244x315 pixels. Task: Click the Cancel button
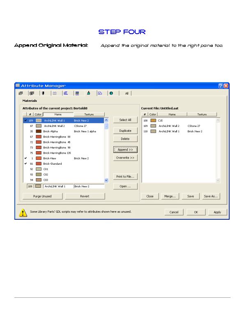174,212
